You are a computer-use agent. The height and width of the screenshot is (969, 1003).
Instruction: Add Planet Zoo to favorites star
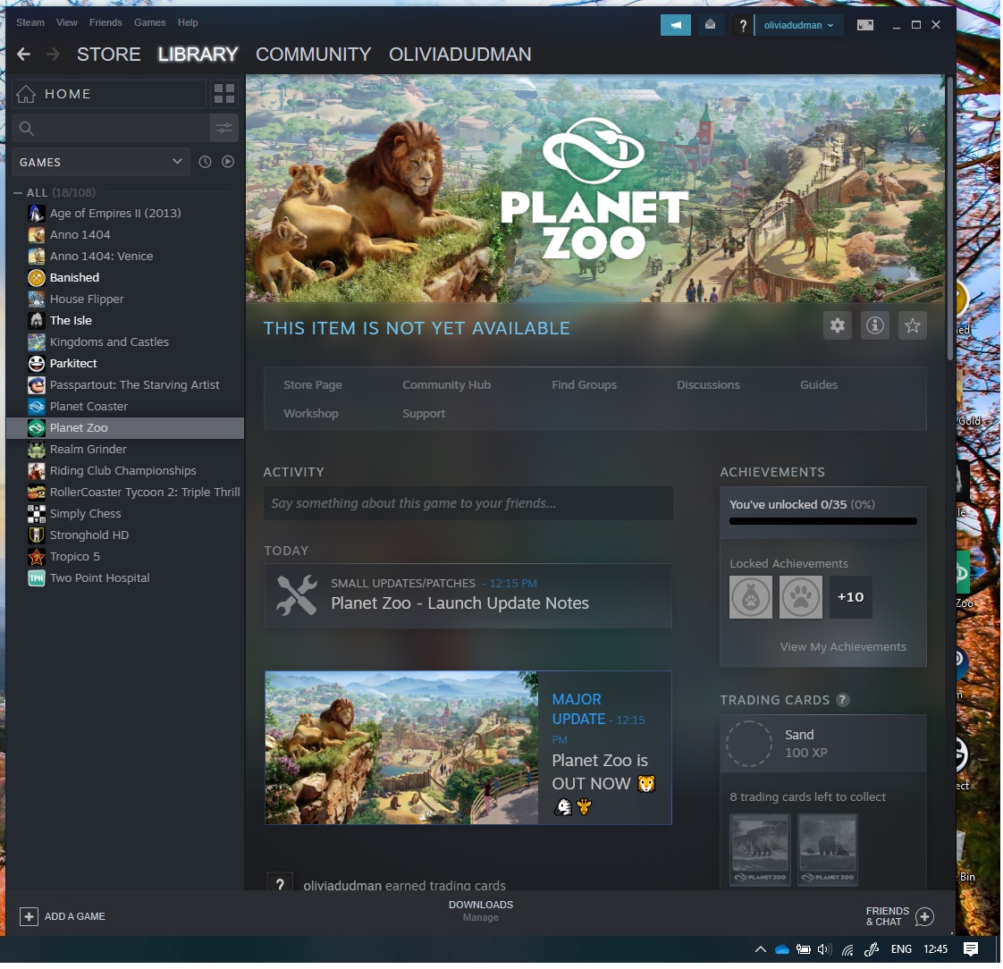click(x=912, y=325)
